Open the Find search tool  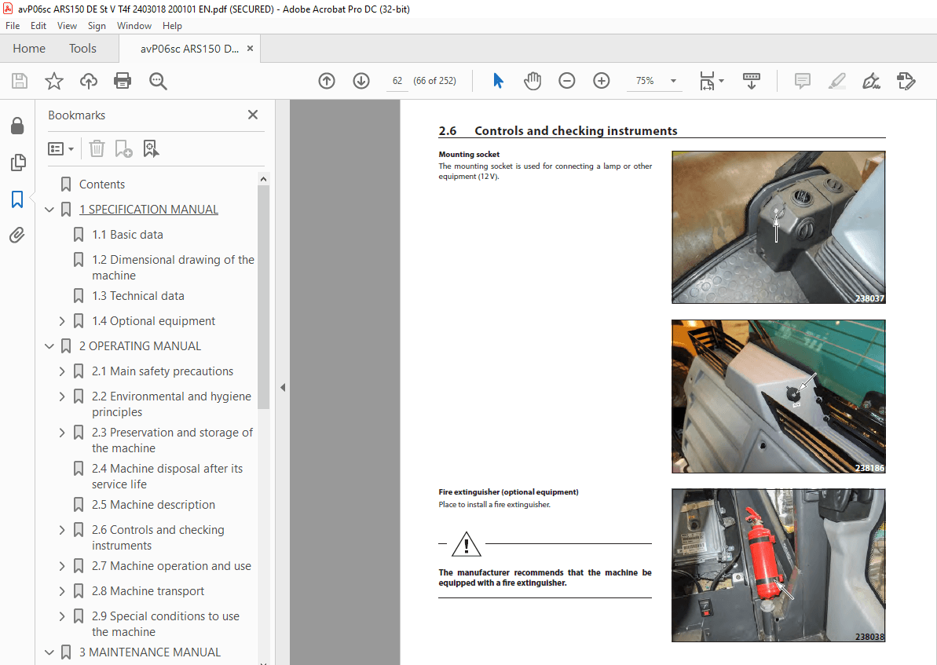click(158, 80)
